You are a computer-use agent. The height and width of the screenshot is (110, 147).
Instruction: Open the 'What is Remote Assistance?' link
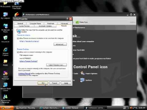coord(29,41)
